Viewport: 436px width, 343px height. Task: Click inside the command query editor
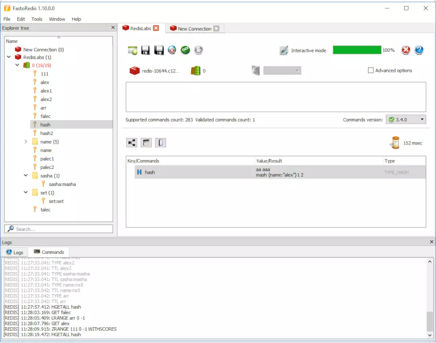click(x=276, y=97)
